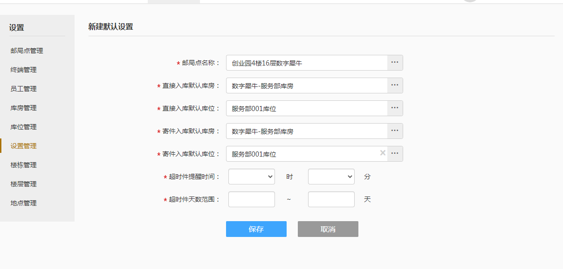The width and height of the screenshot is (563, 269).
Task: Click the 直接入库默认库房 input field
Action: (x=307, y=85)
